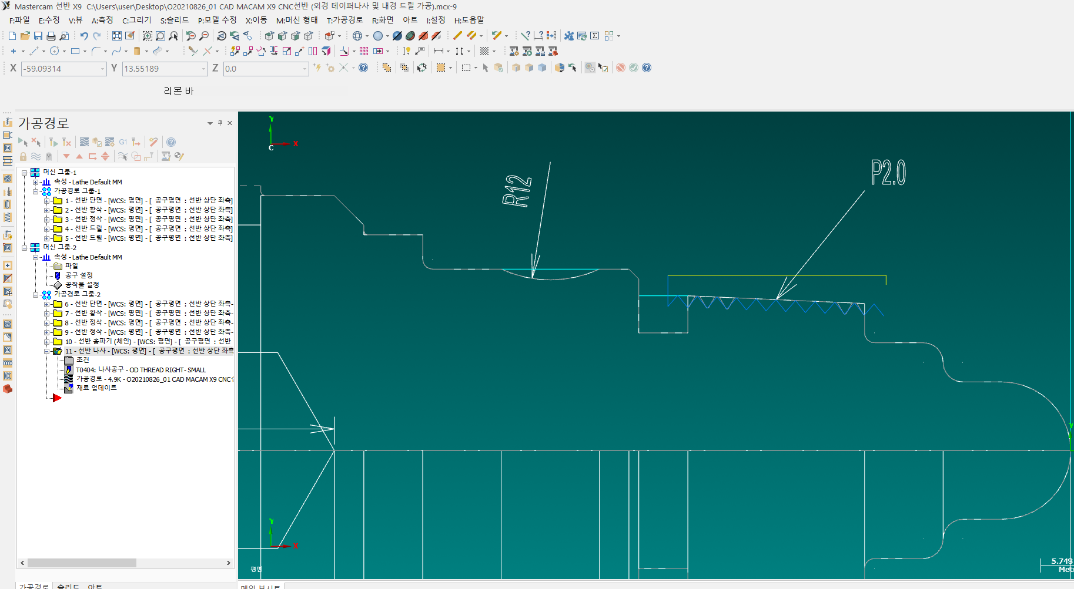The image size is (1074, 589).
Task: Select the fillet entities tool
Action: pyautogui.click(x=96, y=51)
